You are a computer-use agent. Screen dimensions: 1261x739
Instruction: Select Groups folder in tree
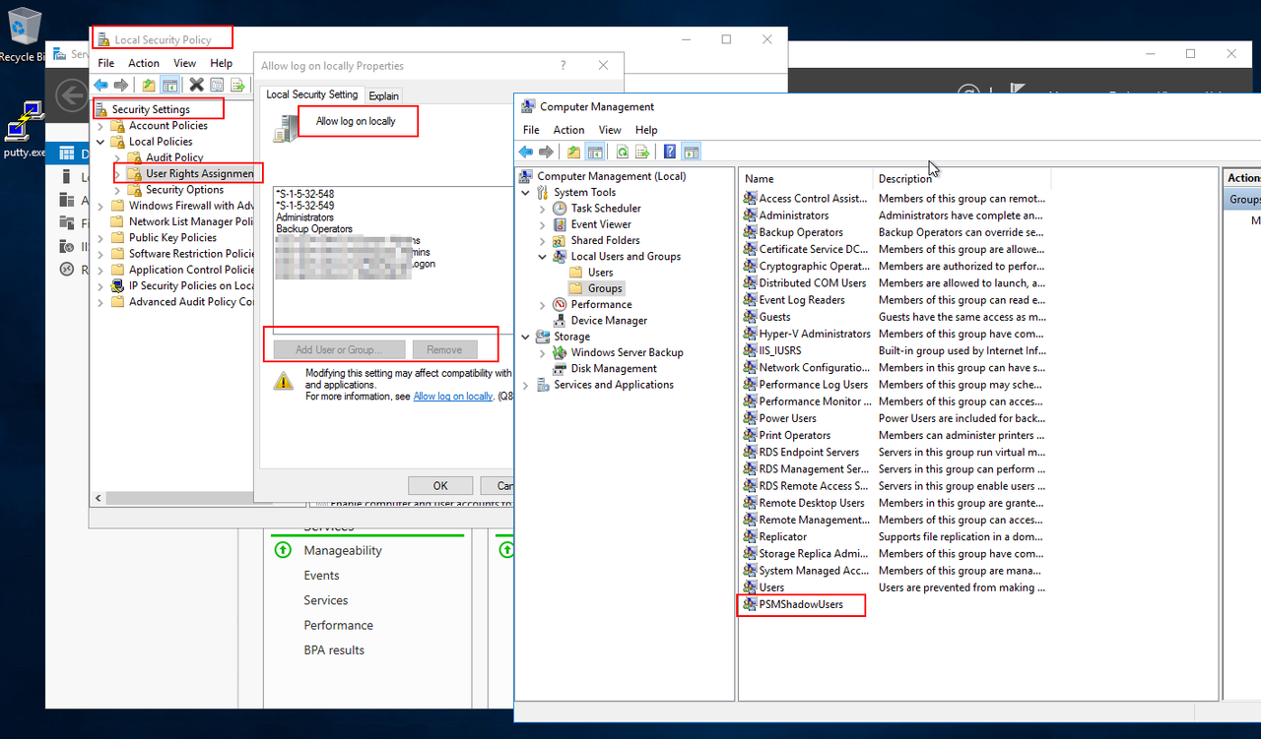pos(605,288)
